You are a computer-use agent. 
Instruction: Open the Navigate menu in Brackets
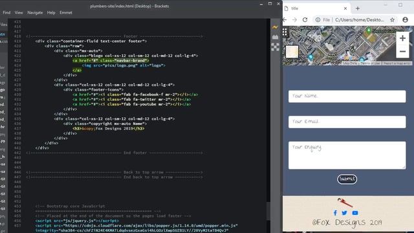[35, 12]
